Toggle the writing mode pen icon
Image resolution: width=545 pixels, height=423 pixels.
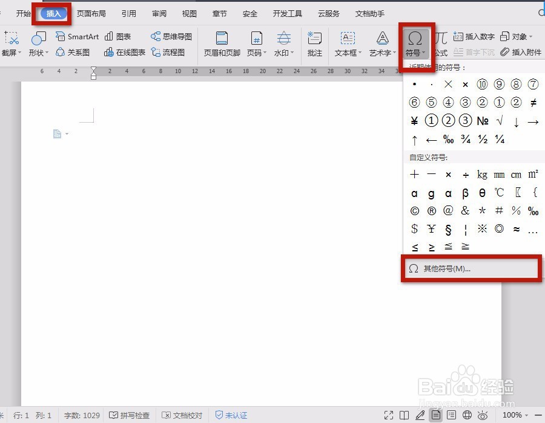tap(420, 415)
